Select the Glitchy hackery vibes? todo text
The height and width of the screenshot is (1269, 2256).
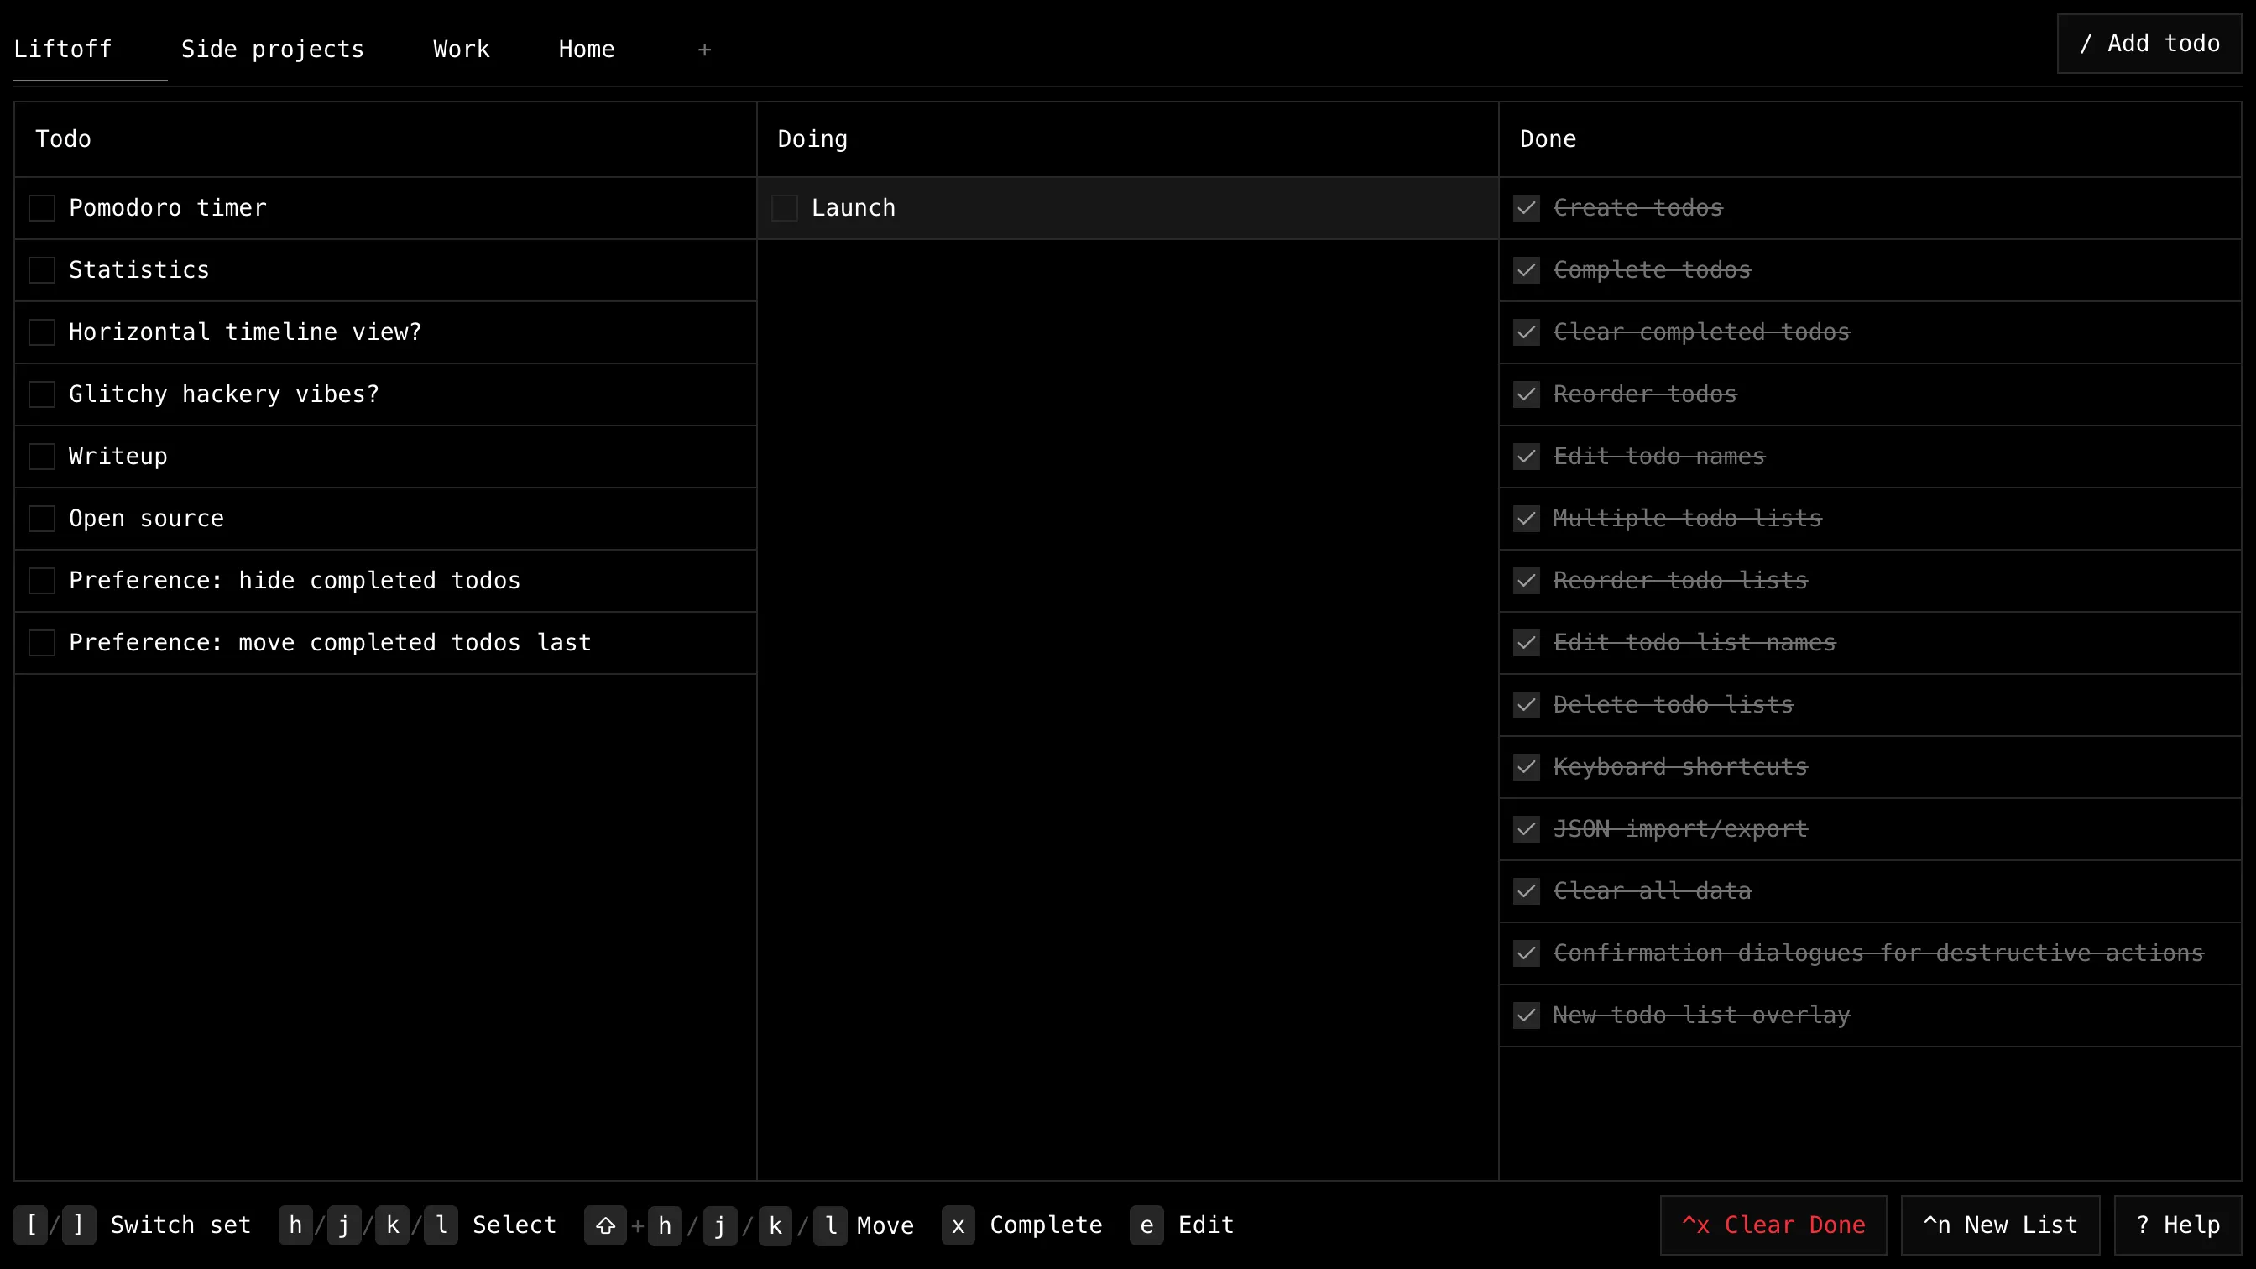click(x=224, y=395)
